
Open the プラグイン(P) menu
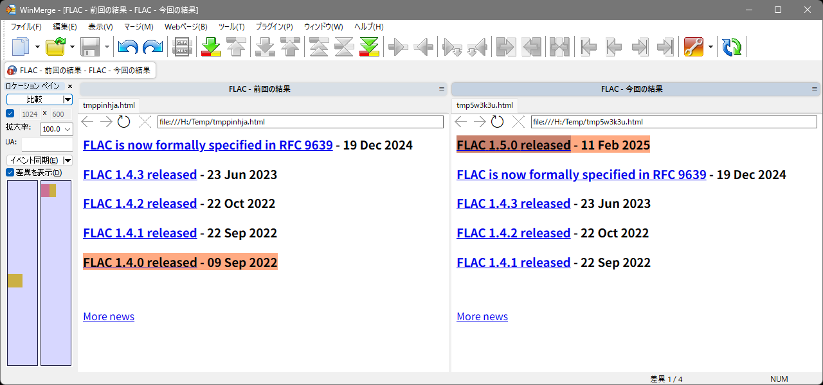274,27
